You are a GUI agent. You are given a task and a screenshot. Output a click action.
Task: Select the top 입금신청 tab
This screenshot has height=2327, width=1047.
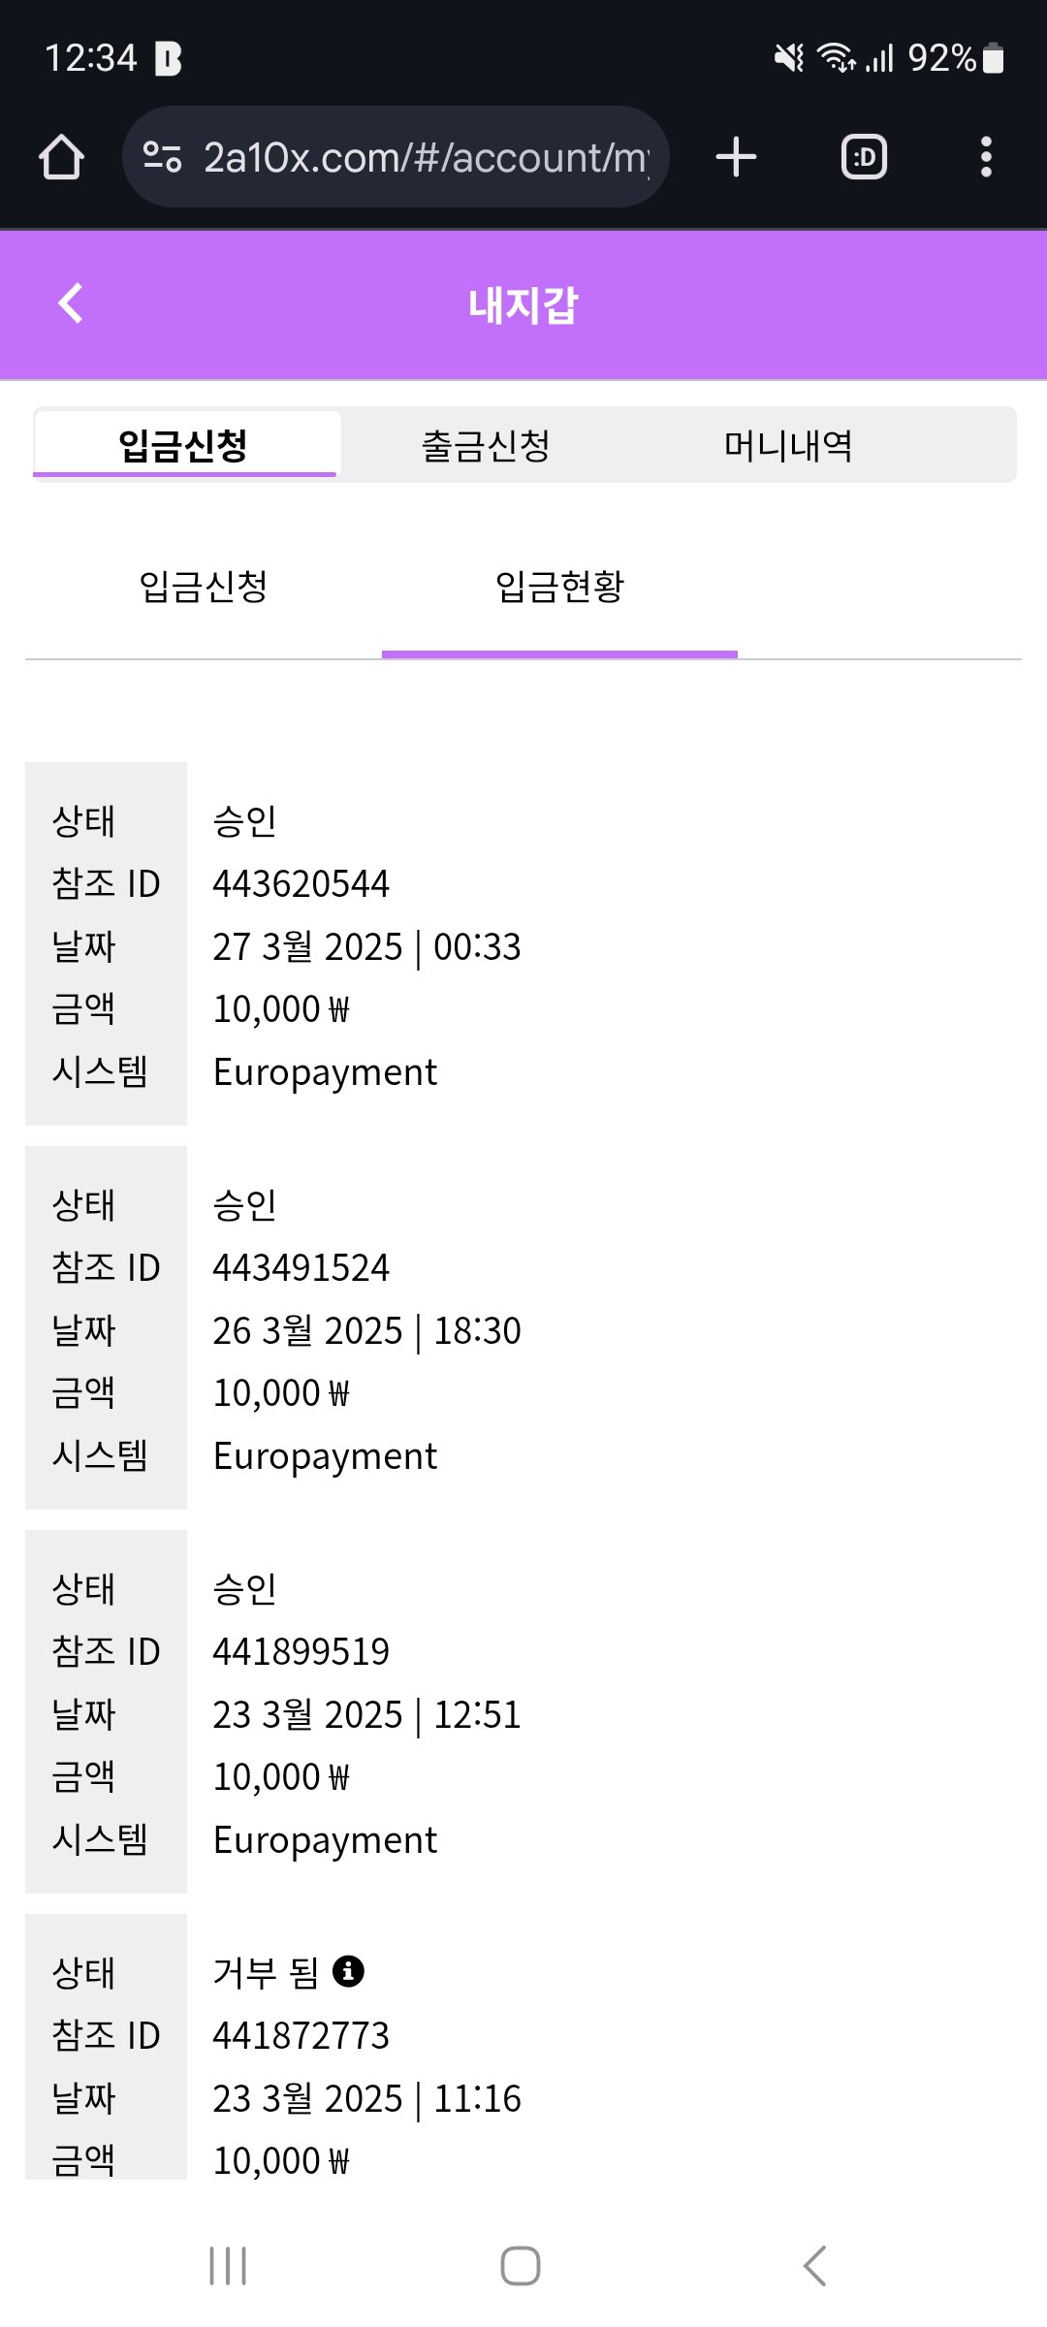(184, 446)
